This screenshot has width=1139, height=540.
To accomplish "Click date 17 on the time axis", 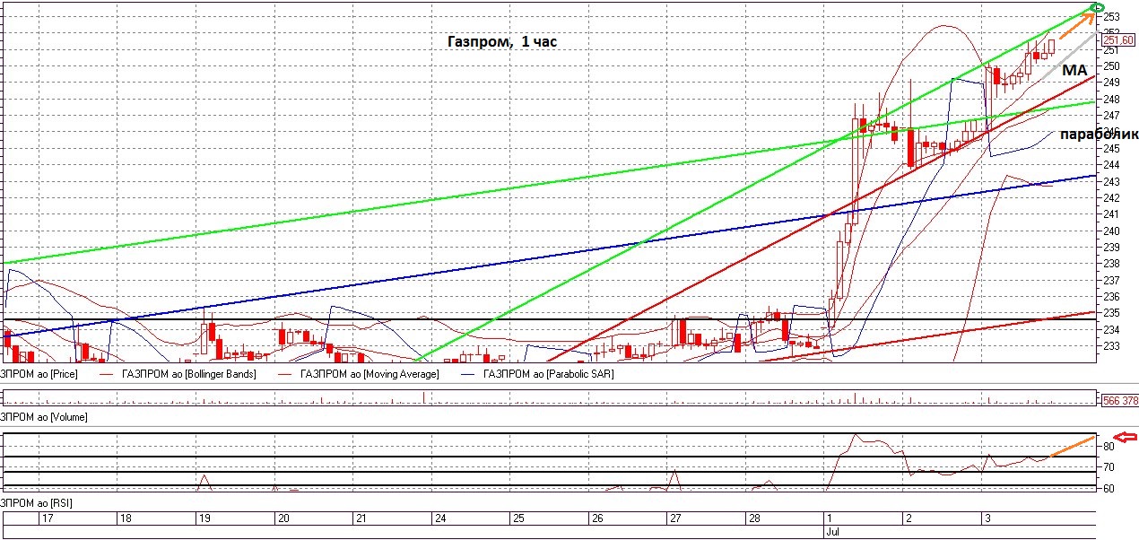I will click(x=48, y=518).
